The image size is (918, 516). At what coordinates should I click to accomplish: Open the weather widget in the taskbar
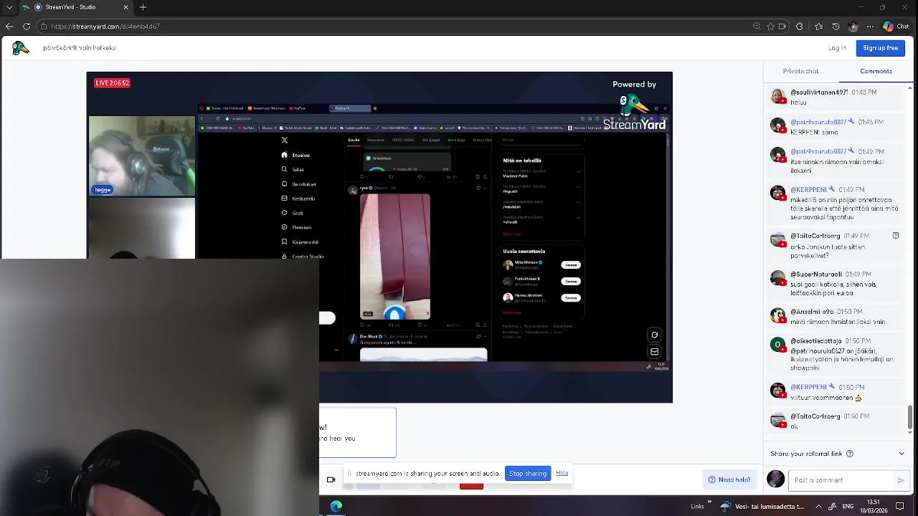point(764,506)
